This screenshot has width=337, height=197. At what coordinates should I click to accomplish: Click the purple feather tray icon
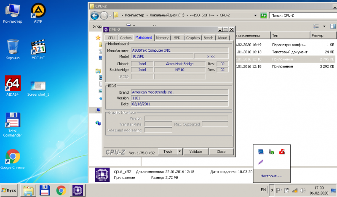click(261, 162)
